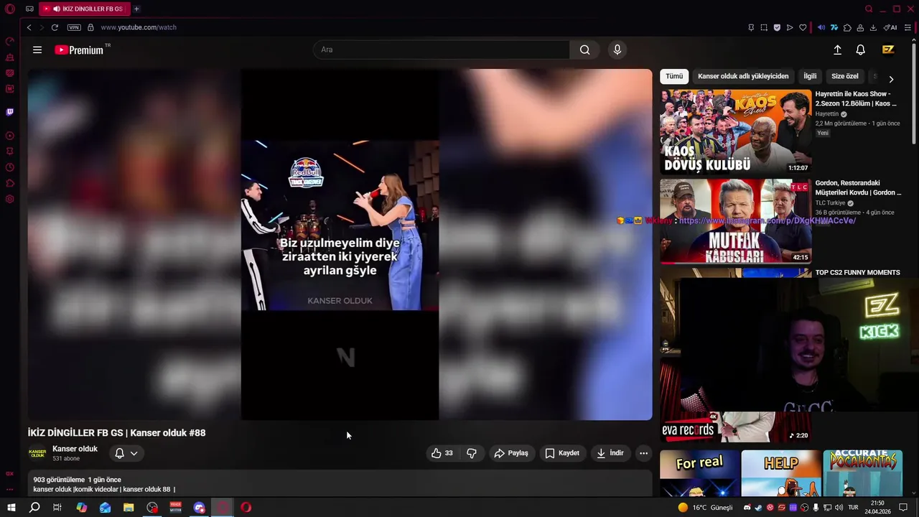The image size is (919, 517).
Task: Open Windows notification center
Action: 904,508
